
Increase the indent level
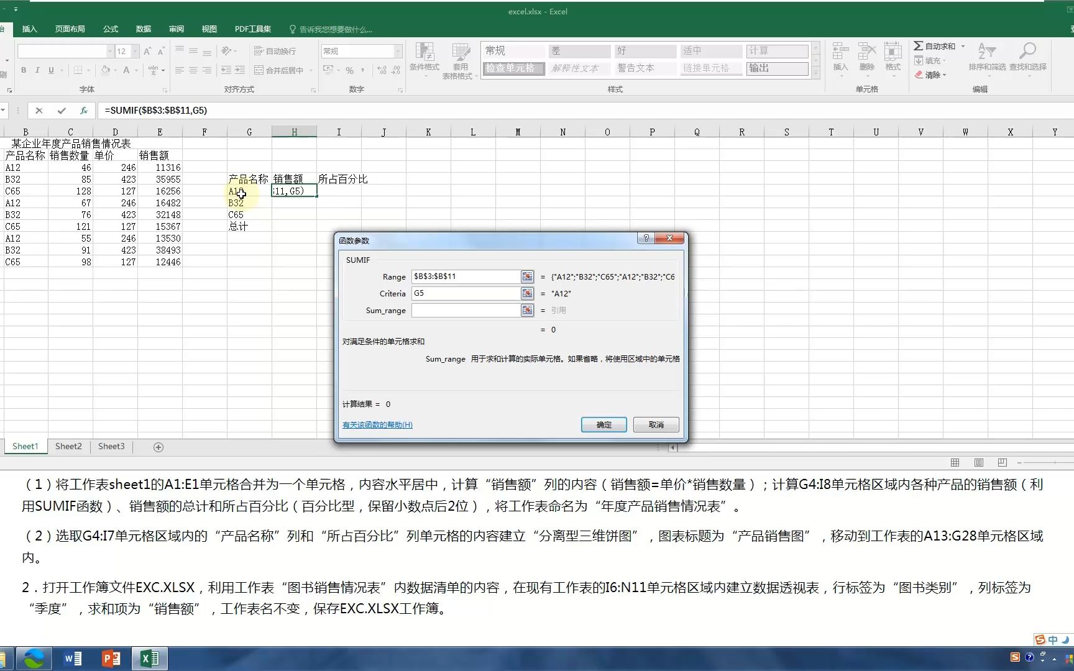click(240, 70)
